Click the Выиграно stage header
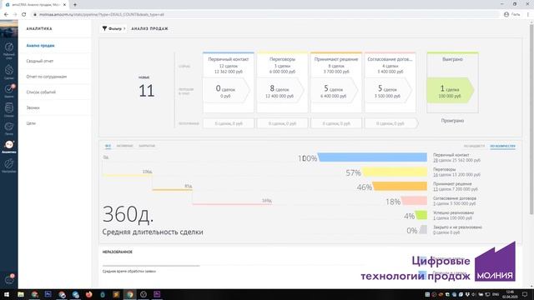 click(452, 59)
